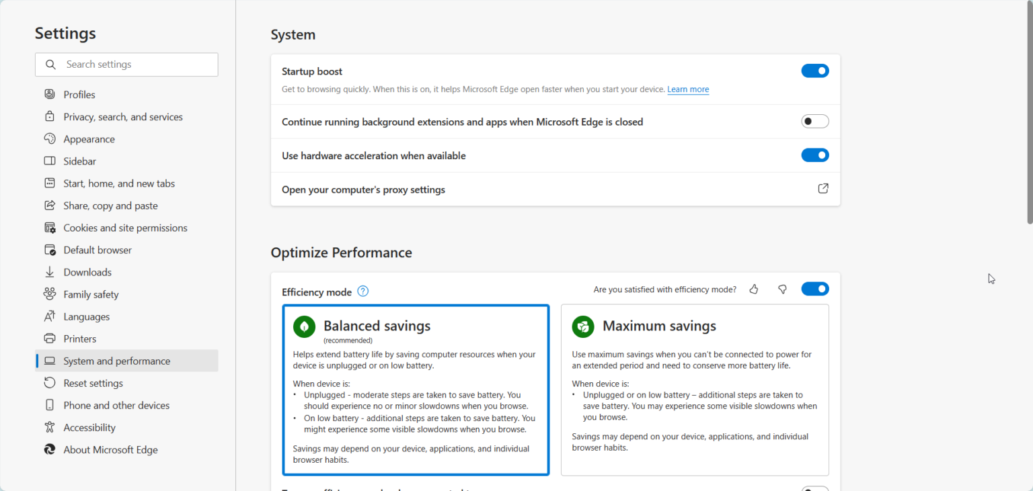Turn off Efficiency mode toggle
This screenshot has height=491, width=1033.
tap(814, 289)
